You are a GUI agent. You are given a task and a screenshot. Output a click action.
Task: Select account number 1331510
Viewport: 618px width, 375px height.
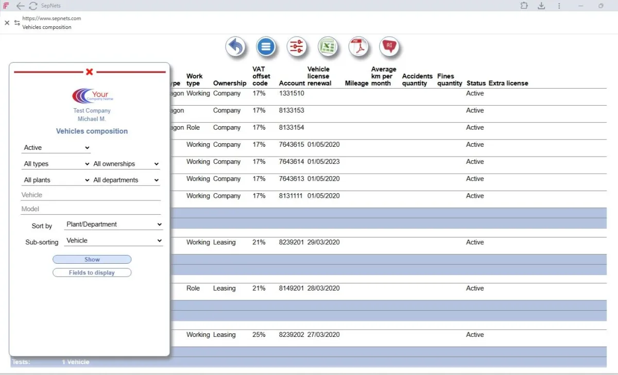[x=291, y=94]
